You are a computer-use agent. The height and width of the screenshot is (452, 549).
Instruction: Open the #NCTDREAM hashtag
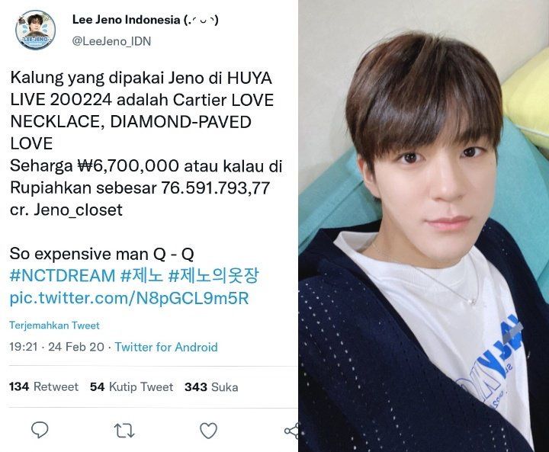point(63,275)
